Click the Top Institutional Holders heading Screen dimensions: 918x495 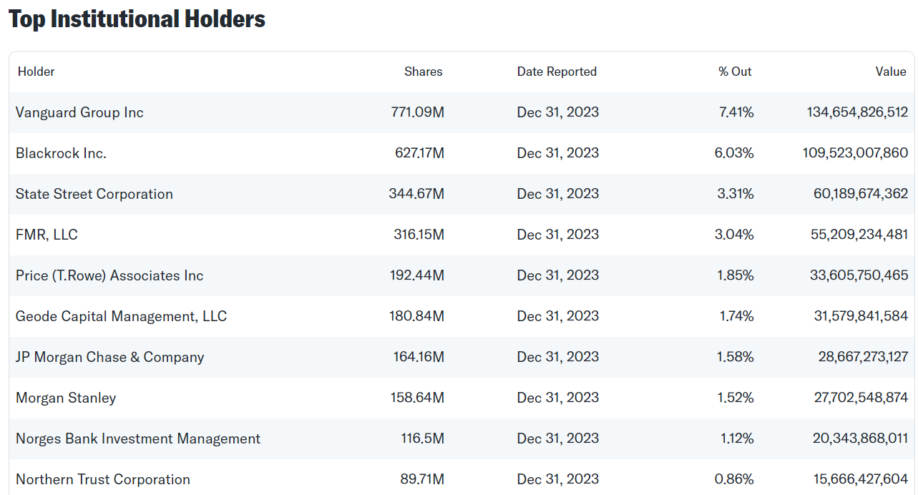tap(137, 19)
